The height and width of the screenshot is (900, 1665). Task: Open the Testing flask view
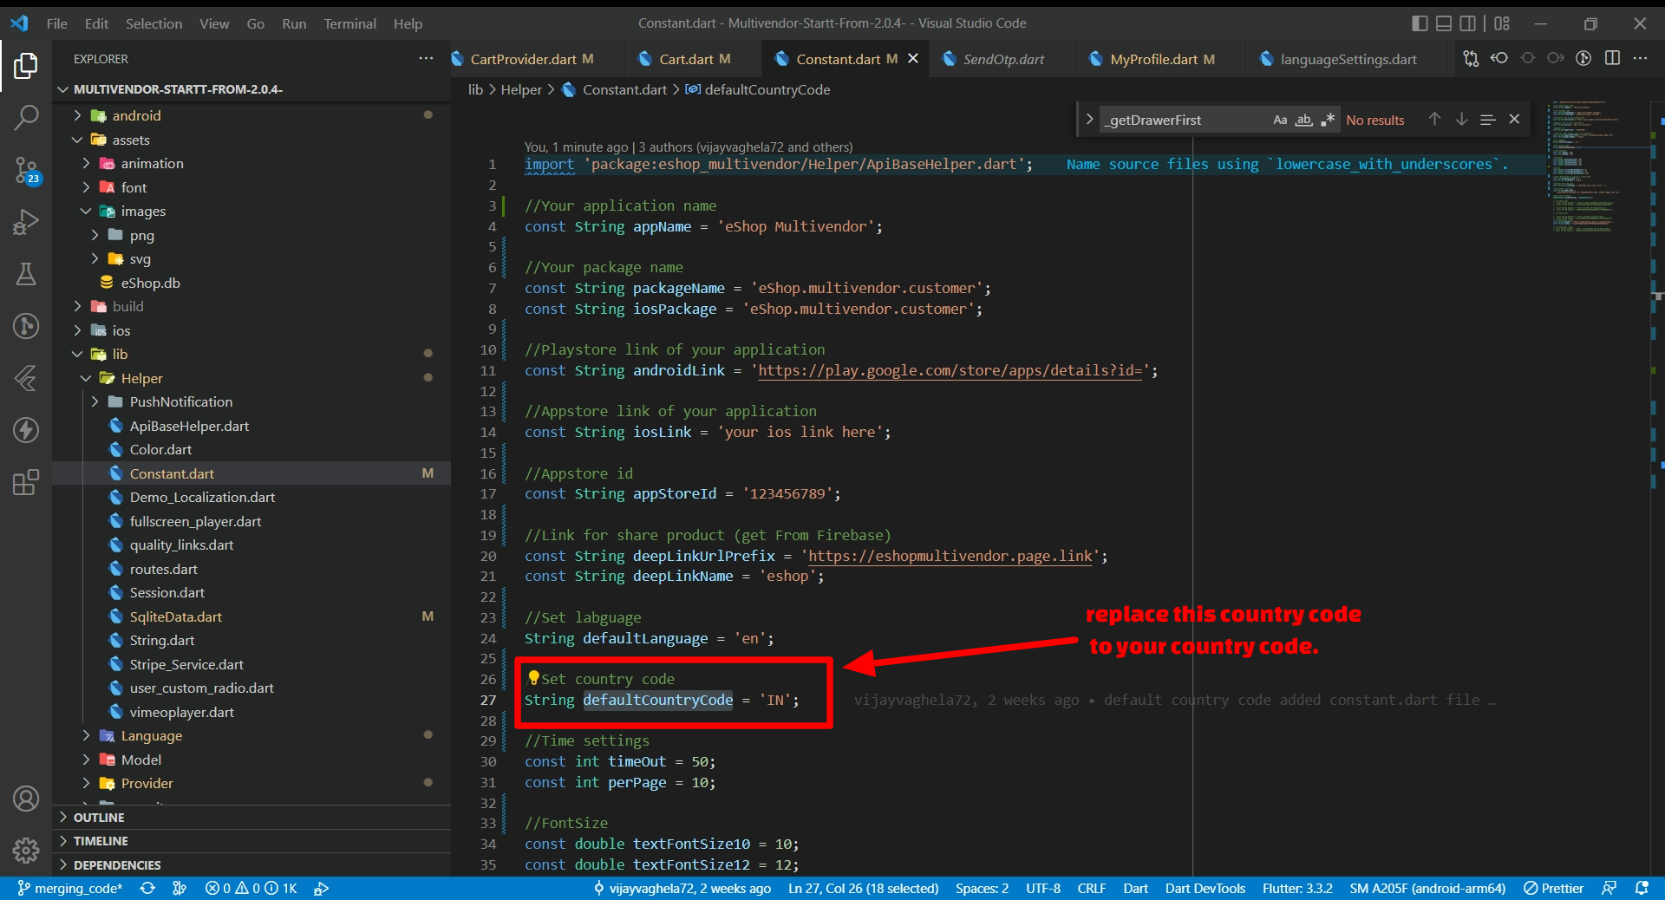click(26, 275)
